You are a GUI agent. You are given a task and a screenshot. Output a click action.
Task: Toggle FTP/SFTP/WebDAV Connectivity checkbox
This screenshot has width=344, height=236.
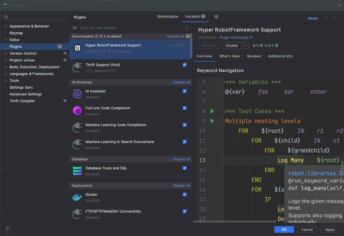(185, 211)
